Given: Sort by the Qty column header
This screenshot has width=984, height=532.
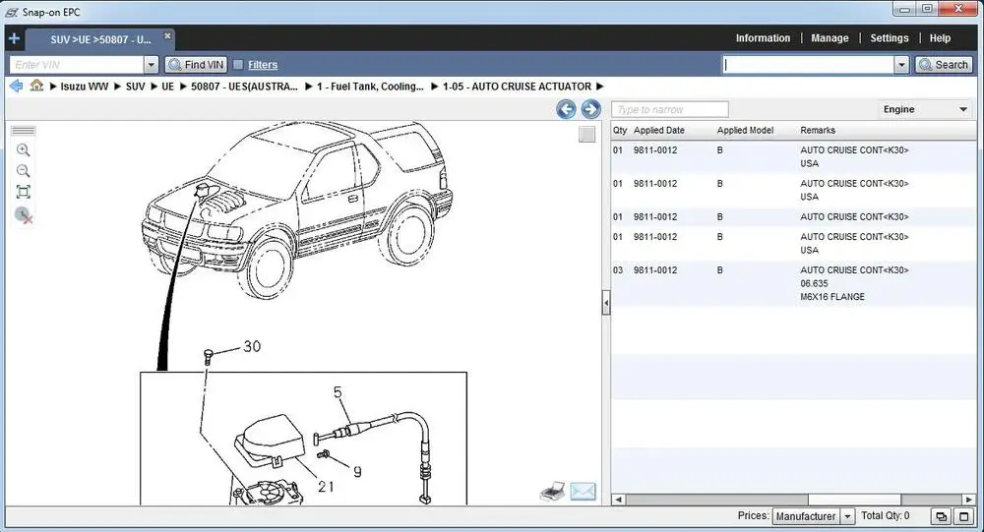Looking at the screenshot, I should 620,131.
